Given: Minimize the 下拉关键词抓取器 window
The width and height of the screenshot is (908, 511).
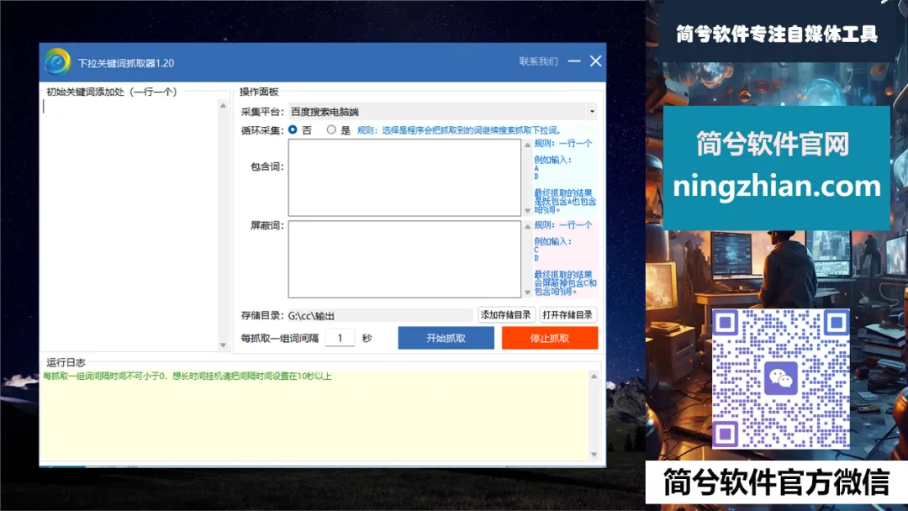Looking at the screenshot, I should click(x=574, y=61).
